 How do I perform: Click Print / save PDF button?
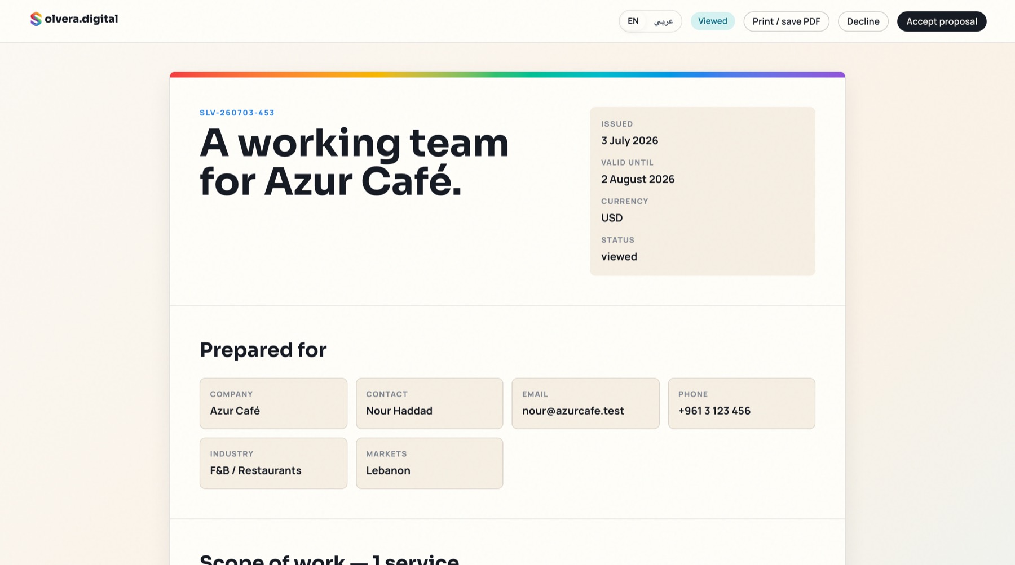786,21
